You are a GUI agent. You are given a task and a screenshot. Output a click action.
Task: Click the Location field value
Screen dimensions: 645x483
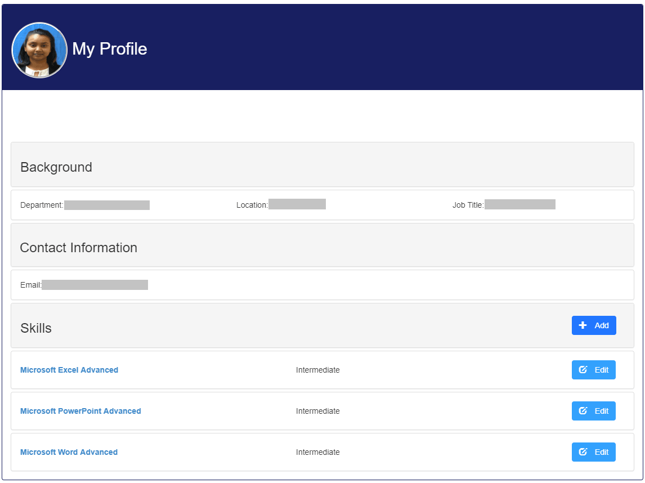point(297,204)
